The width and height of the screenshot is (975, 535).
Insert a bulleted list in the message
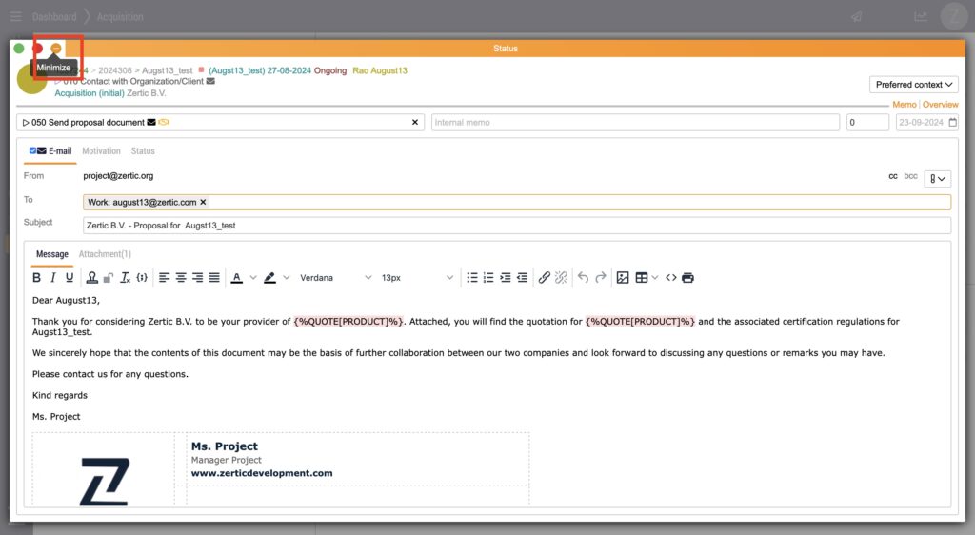472,278
